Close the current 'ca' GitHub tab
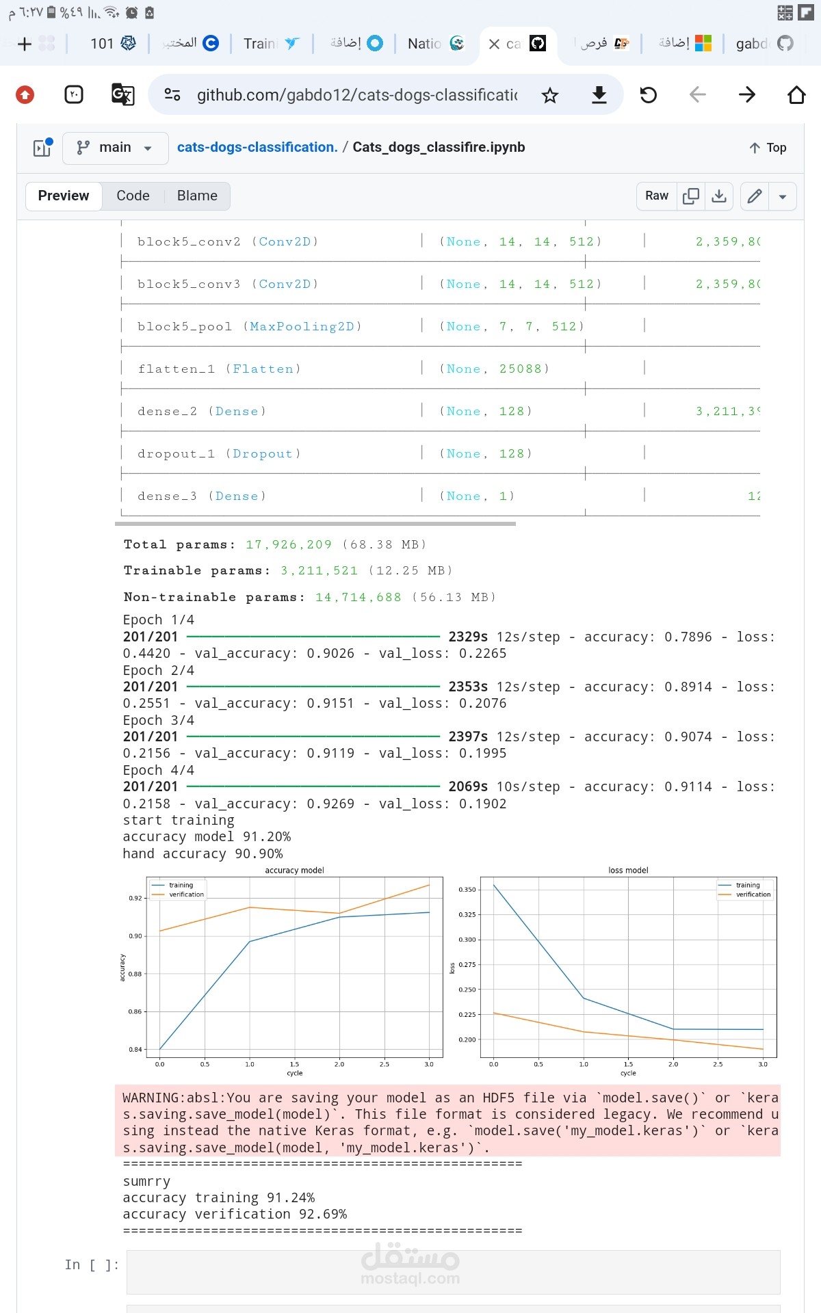821x1313 pixels. tap(494, 44)
